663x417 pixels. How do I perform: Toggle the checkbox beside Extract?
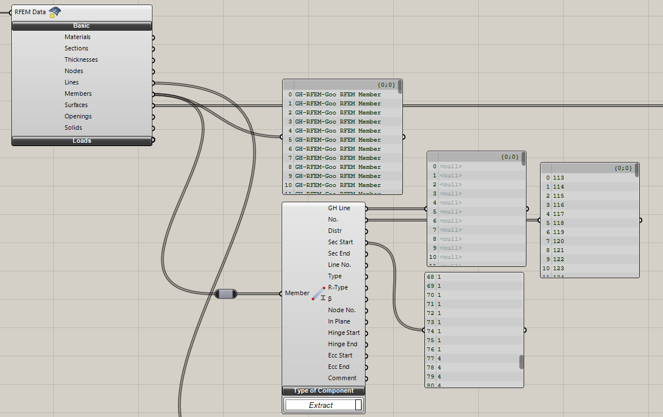pyautogui.click(x=358, y=405)
